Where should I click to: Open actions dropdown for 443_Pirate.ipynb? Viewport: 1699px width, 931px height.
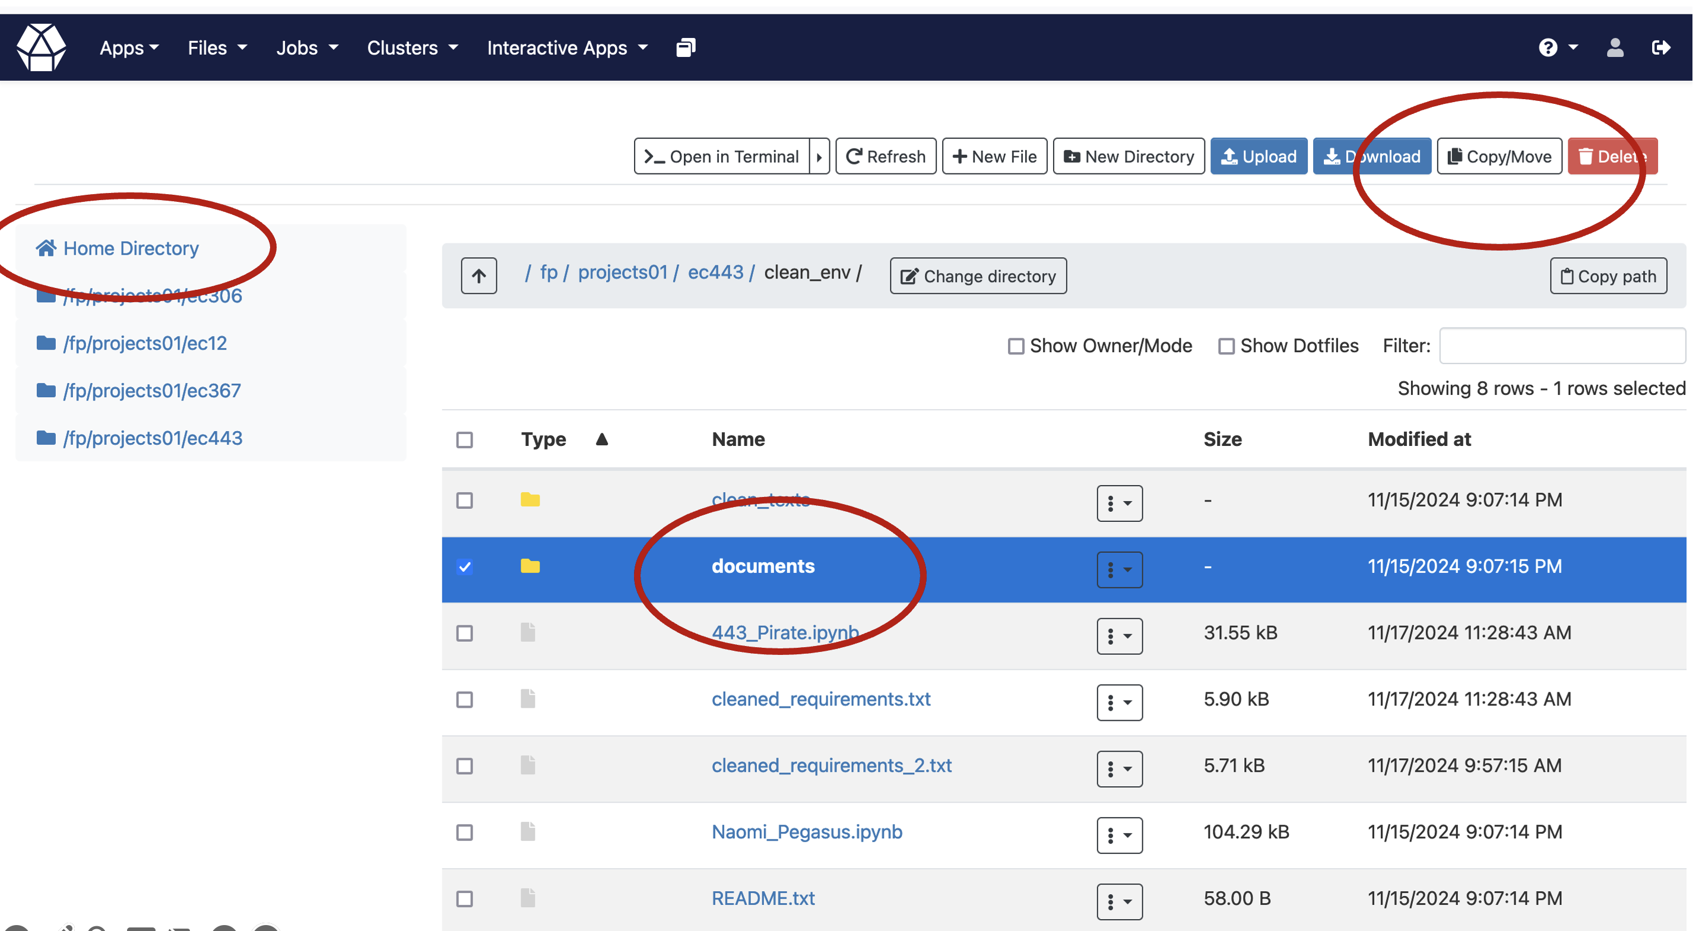1119,636
